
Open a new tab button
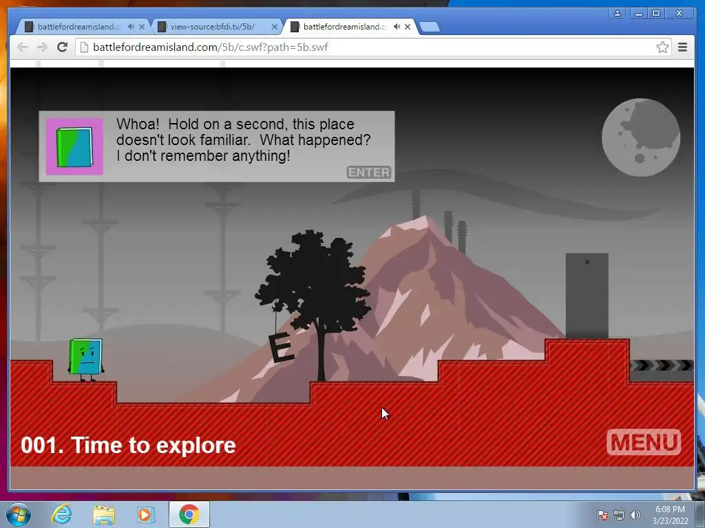tap(430, 27)
